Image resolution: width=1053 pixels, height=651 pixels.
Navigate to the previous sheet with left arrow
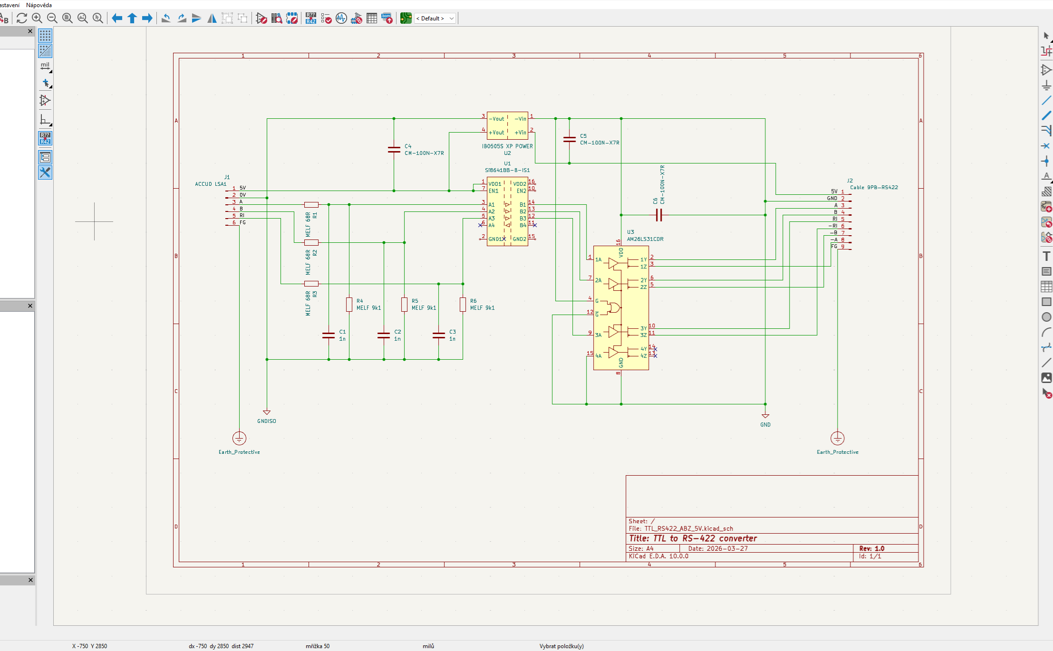(117, 19)
